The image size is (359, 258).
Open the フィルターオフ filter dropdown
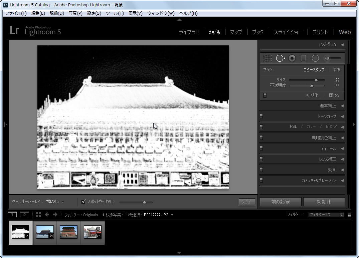tap(326, 215)
